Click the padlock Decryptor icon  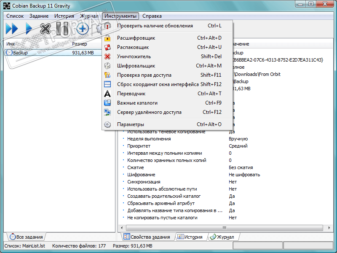(107, 38)
